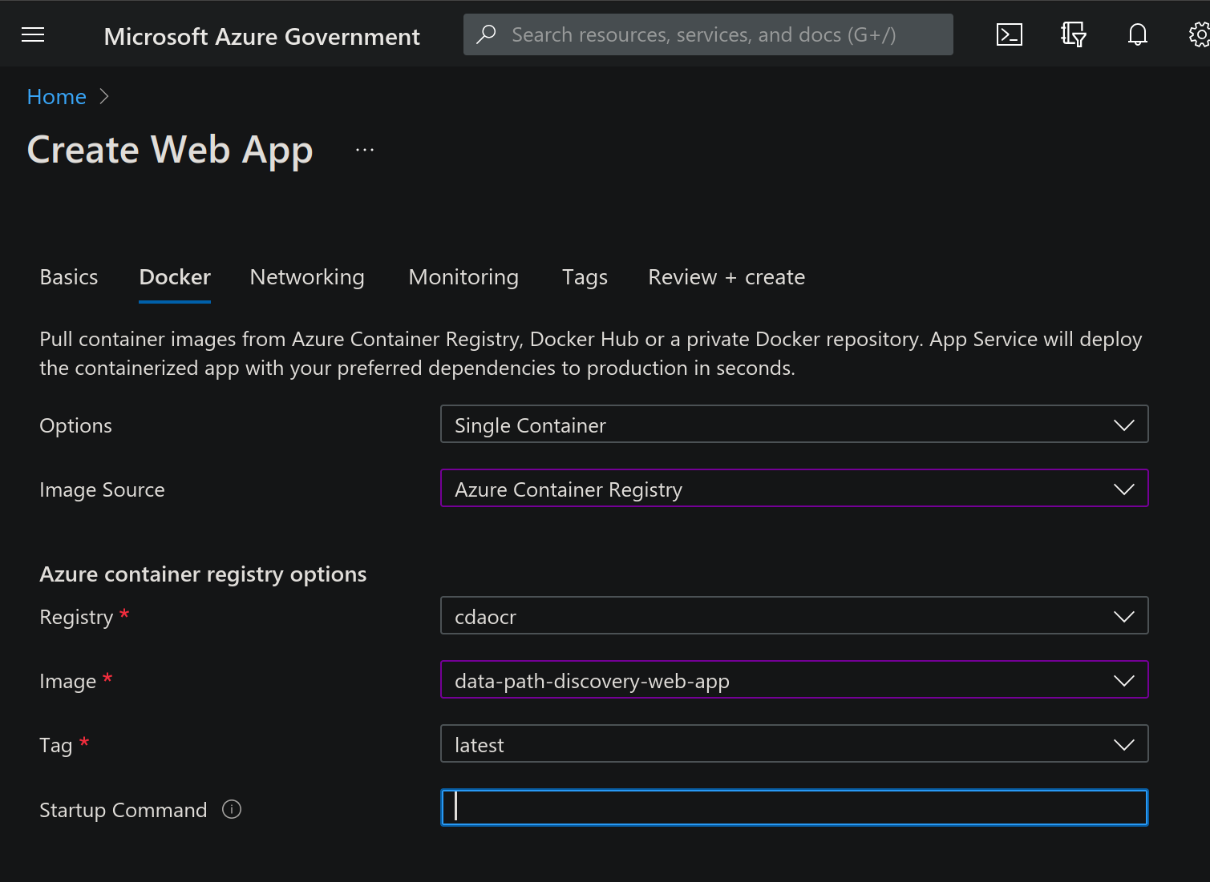Screen dimensions: 1210x882
Task: Click the Create Web App page title
Action: [170, 150]
